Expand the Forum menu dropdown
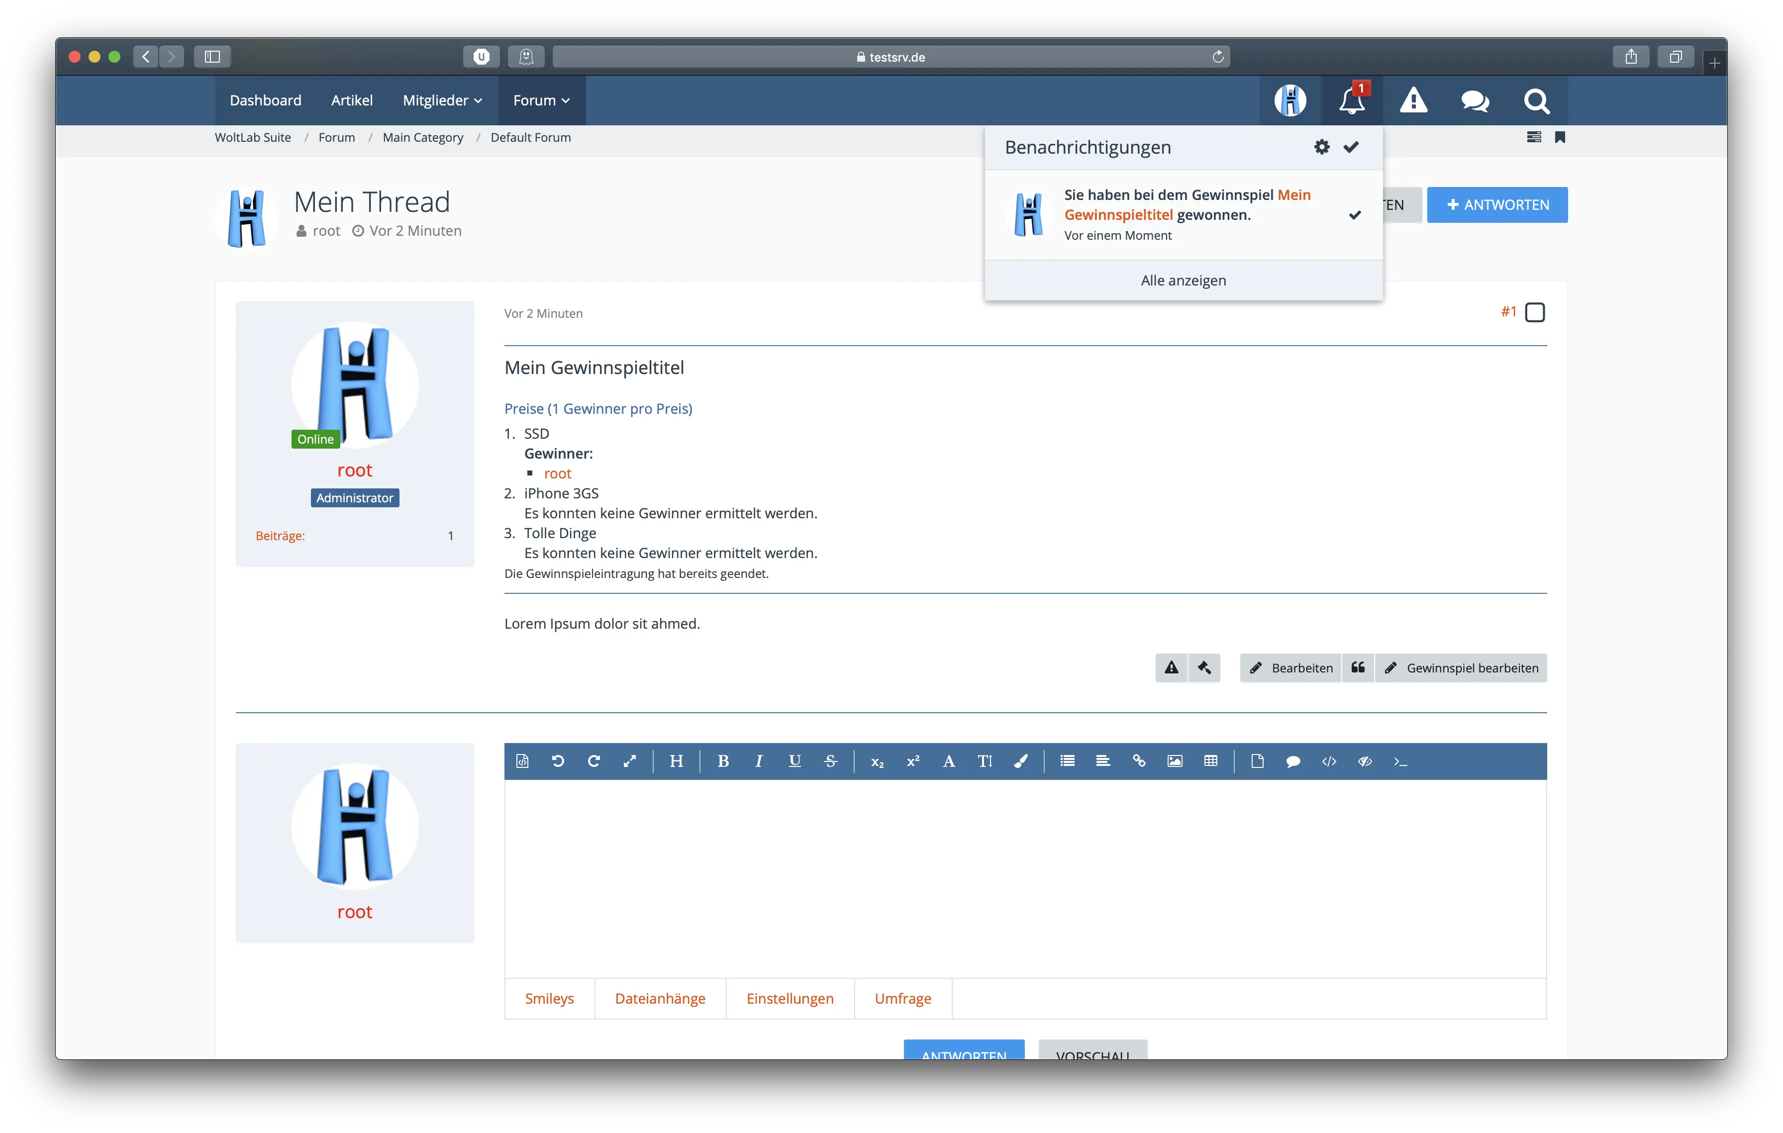The width and height of the screenshot is (1783, 1133). [x=541, y=100]
